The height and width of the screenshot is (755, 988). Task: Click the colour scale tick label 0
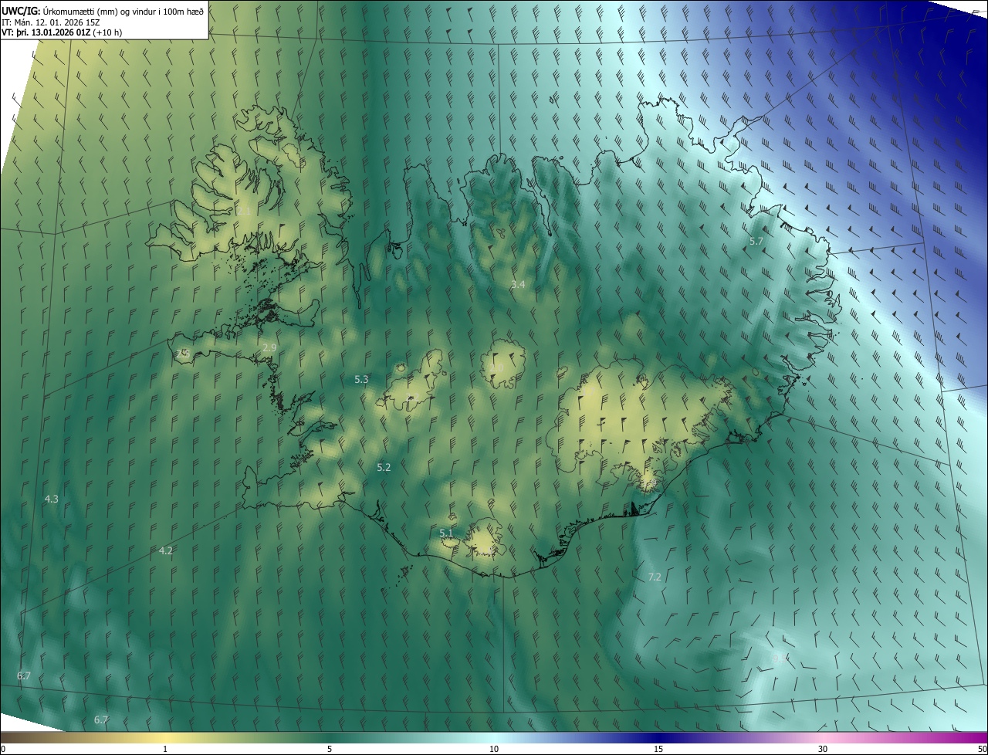[3, 749]
